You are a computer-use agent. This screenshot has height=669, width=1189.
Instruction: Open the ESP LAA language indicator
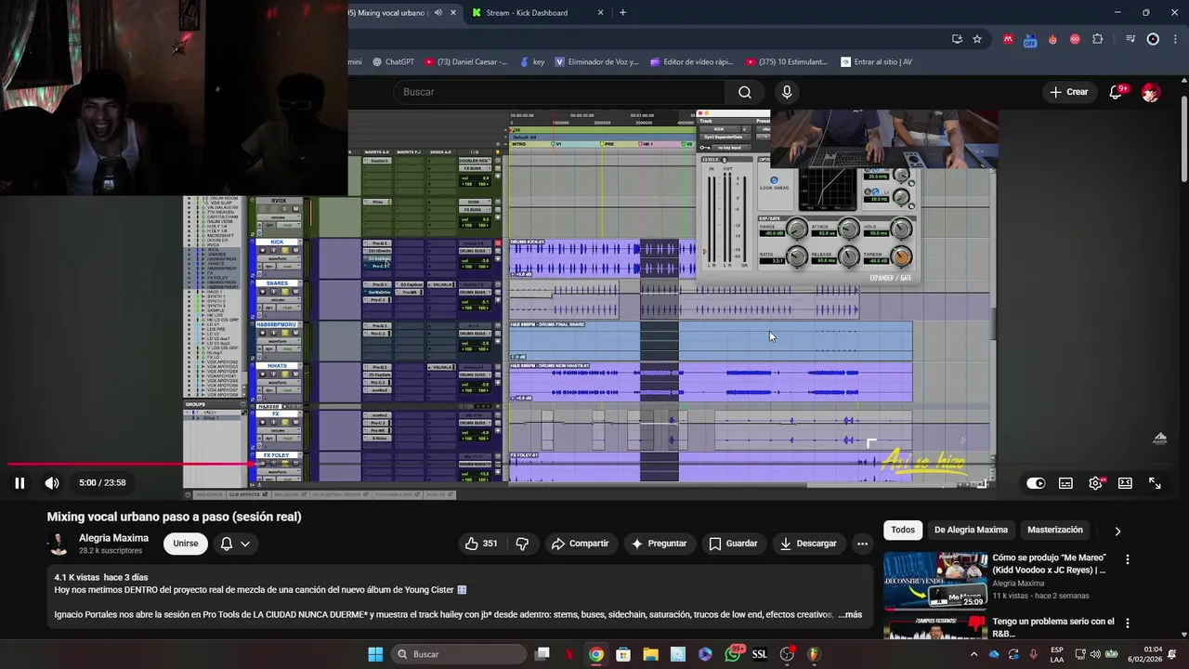(1057, 654)
